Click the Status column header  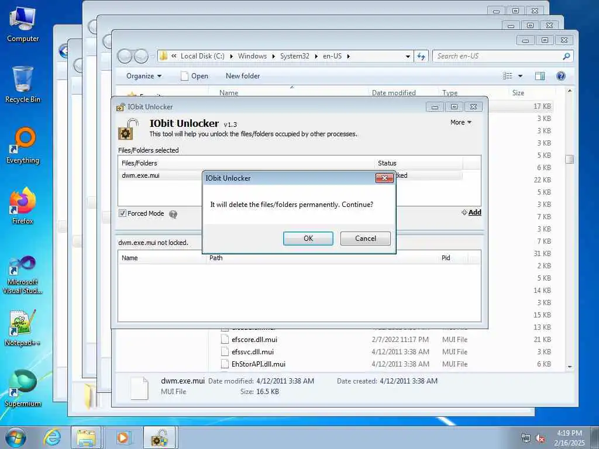coord(418,163)
